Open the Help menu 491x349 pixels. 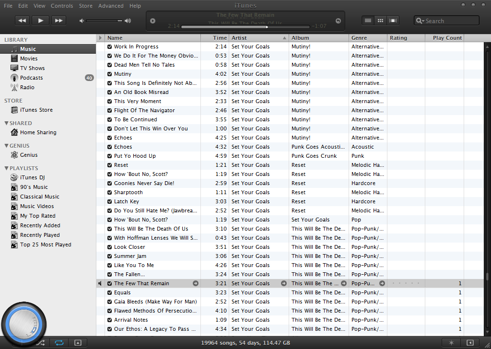(135, 6)
